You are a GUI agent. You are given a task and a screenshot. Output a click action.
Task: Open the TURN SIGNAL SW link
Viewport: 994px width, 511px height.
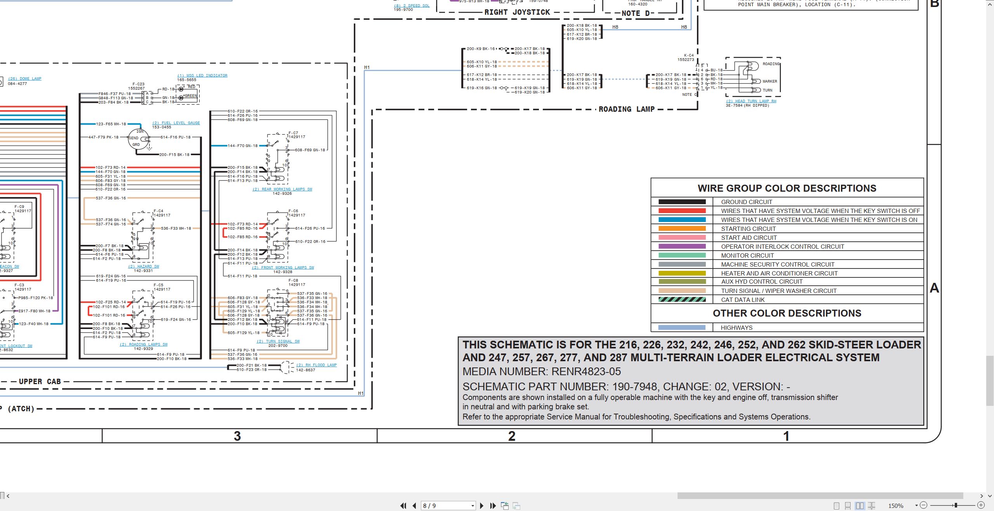278,341
